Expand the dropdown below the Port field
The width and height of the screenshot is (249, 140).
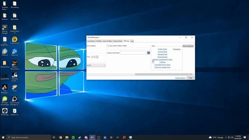point(96,65)
